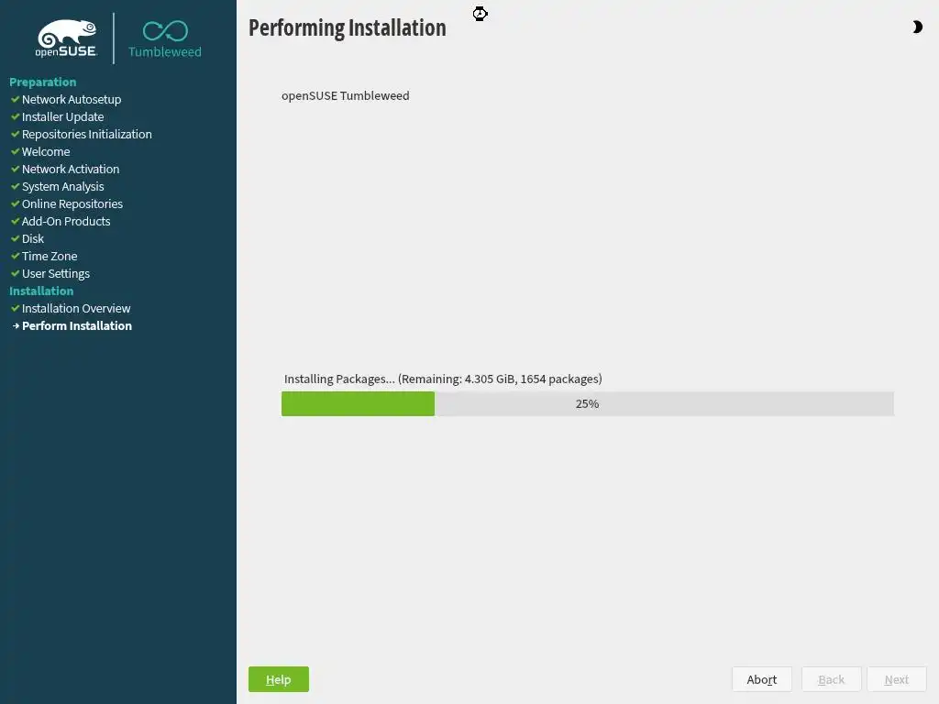Viewport: 939px width, 704px height.
Task: Click the Installing Packages remaining status text
Action: click(443, 379)
